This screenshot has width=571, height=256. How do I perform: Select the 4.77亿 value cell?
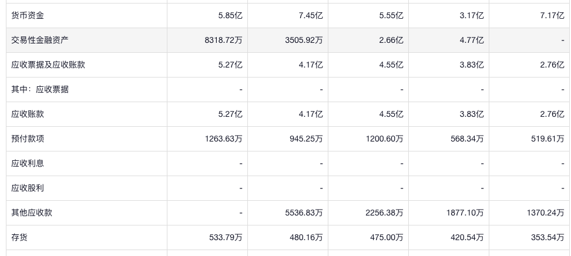click(x=472, y=41)
